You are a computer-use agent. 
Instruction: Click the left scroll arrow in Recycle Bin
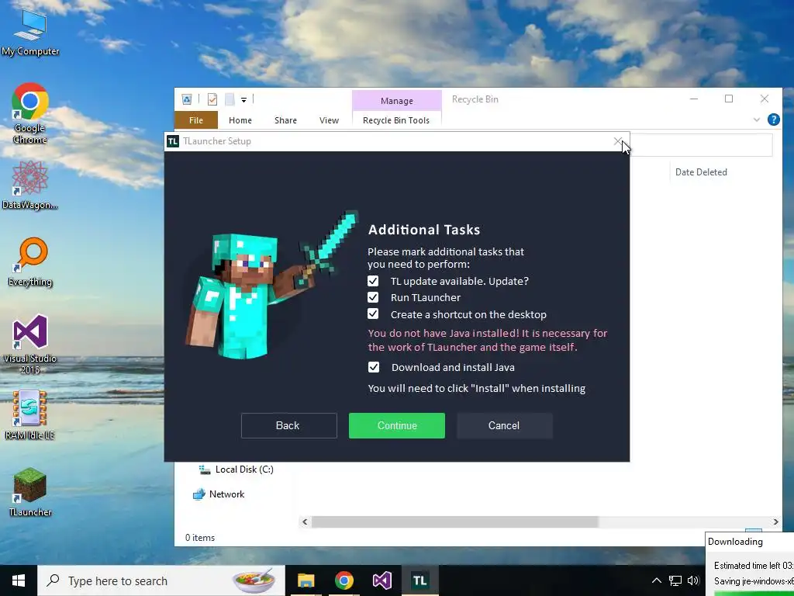(305, 521)
